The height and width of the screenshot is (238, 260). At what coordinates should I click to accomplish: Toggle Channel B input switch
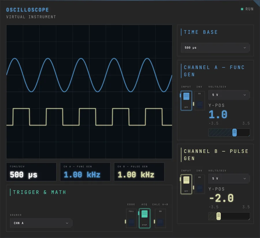pyautogui.click(x=186, y=184)
